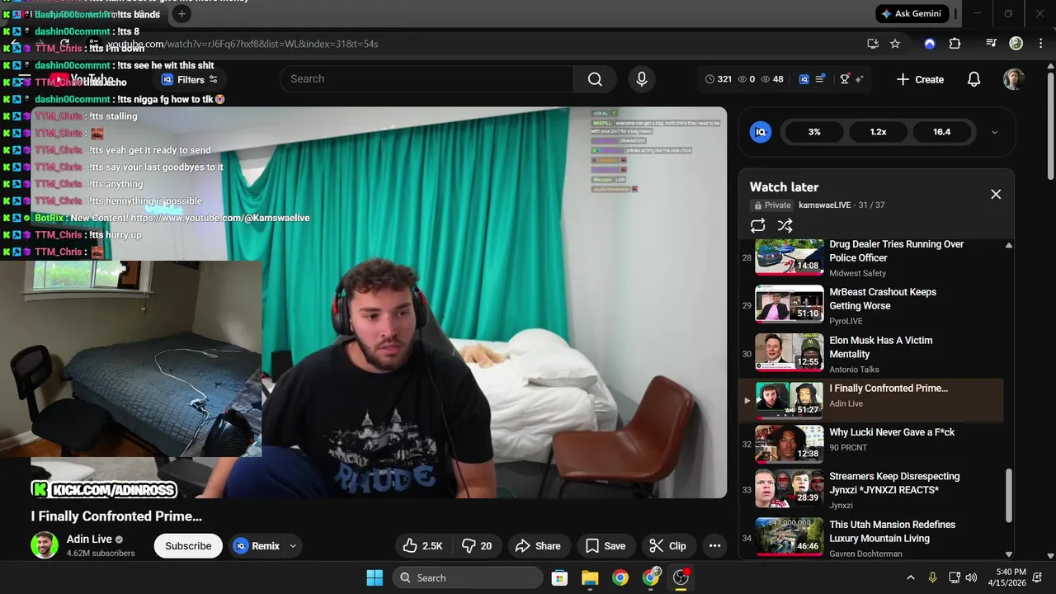Click the Share button
The image size is (1056, 594).
[x=538, y=545]
